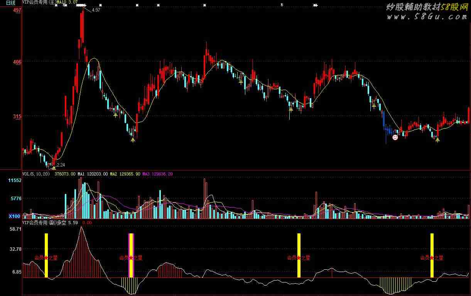Click the MA10 3.07 value label
This screenshot has height=296, width=471.
point(67,2)
